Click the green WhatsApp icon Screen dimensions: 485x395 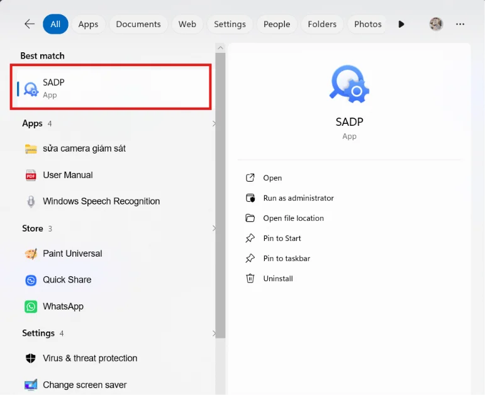(x=31, y=307)
